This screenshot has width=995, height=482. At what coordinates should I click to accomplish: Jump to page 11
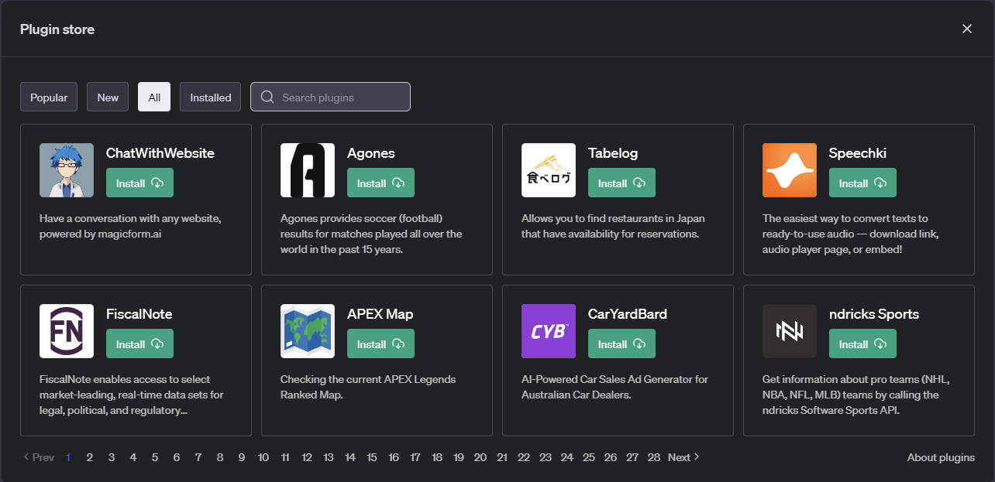285,457
